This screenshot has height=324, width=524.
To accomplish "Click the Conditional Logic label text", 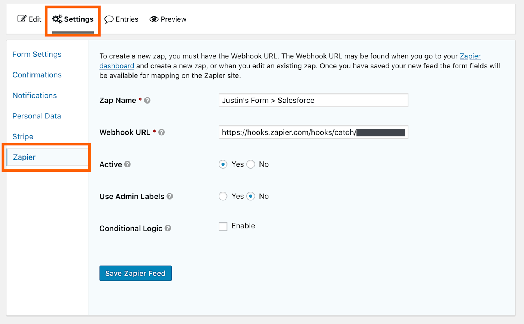I will [131, 228].
